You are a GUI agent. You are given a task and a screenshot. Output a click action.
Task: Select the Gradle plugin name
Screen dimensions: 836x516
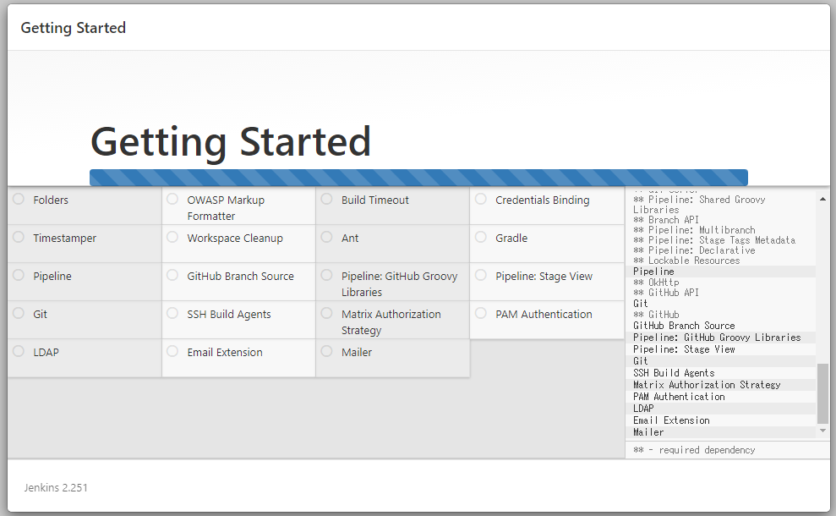pyautogui.click(x=511, y=238)
